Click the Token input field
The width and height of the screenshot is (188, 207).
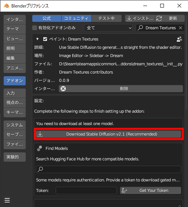tap(86, 190)
